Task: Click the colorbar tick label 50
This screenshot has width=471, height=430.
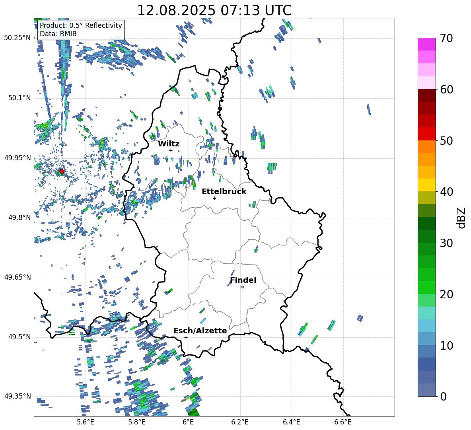Action: (x=447, y=141)
